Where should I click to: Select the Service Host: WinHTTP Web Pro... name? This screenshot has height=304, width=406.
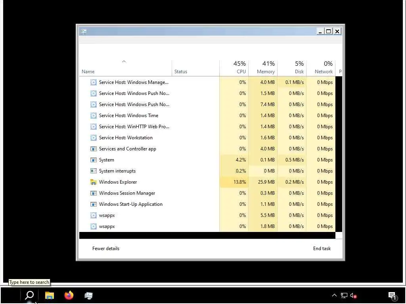[134, 127]
